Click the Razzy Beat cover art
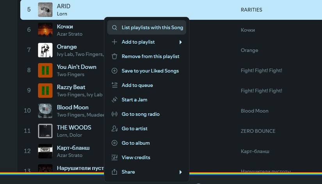This screenshot has width=322, height=184. tap(45, 91)
